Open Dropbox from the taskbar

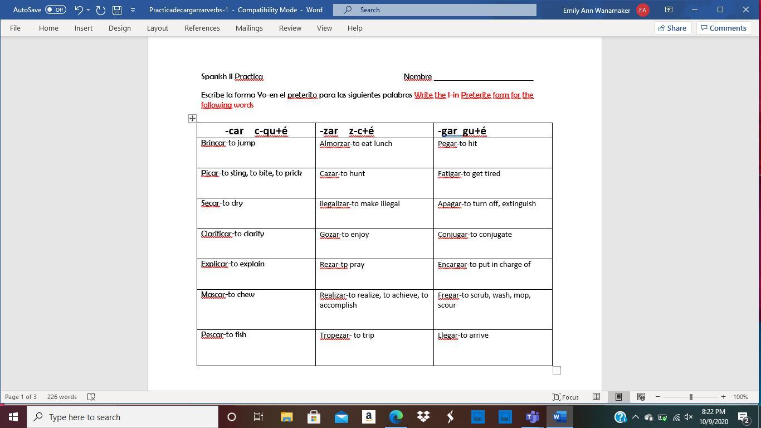click(423, 417)
